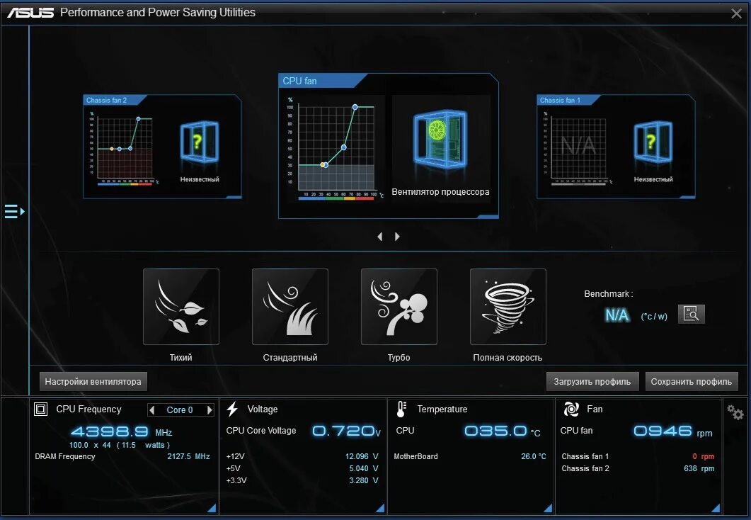Select the Полная скорость fan mode icon
The width and height of the screenshot is (751, 520).
tap(508, 307)
